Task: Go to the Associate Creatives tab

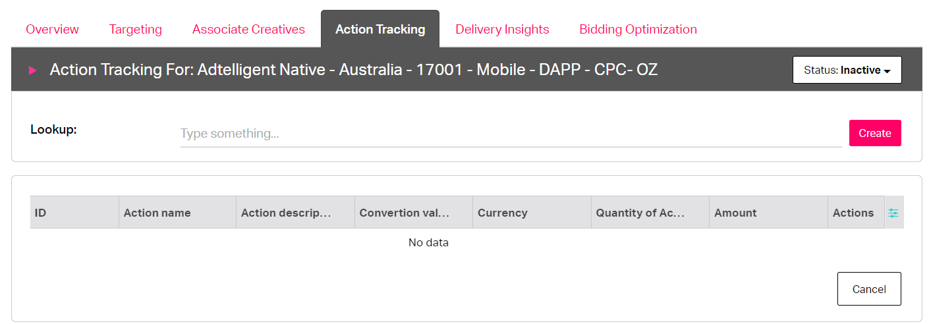Action: pos(248,29)
